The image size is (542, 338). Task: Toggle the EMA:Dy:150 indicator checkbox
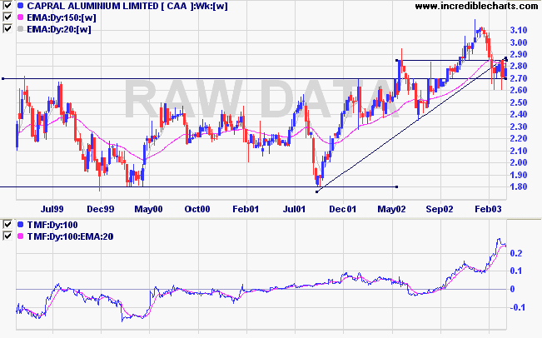coord(7,17)
